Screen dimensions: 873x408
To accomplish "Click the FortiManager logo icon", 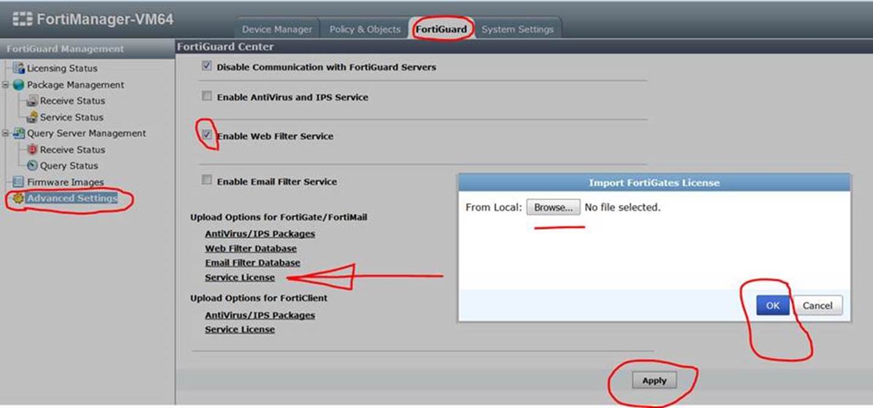I will [x=23, y=19].
